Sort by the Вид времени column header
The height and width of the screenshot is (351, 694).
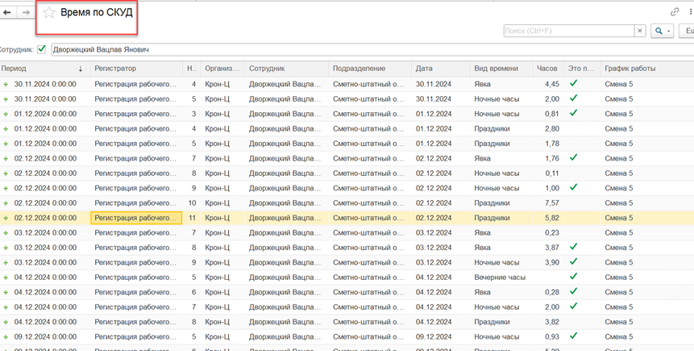click(497, 69)
